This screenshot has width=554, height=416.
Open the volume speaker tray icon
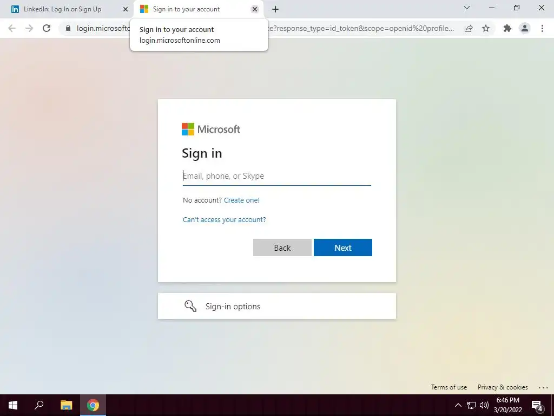(484, 405)
